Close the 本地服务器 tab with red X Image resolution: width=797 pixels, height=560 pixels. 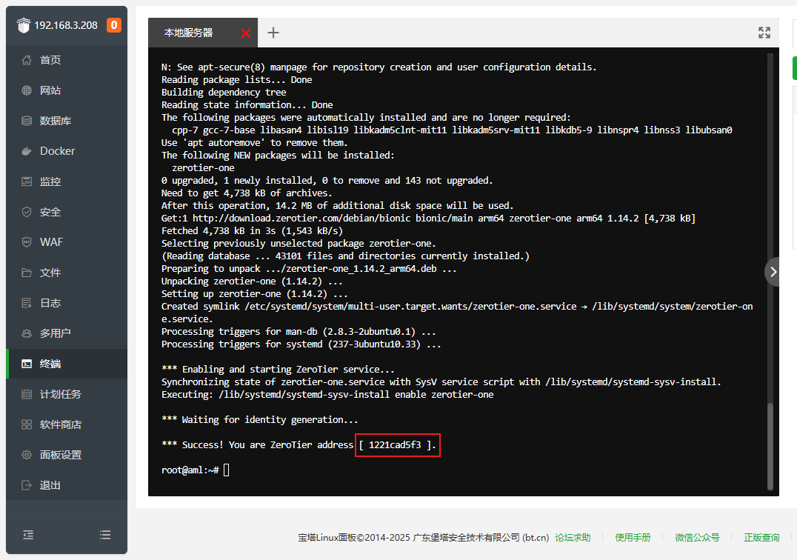click(x=246, y=33)
